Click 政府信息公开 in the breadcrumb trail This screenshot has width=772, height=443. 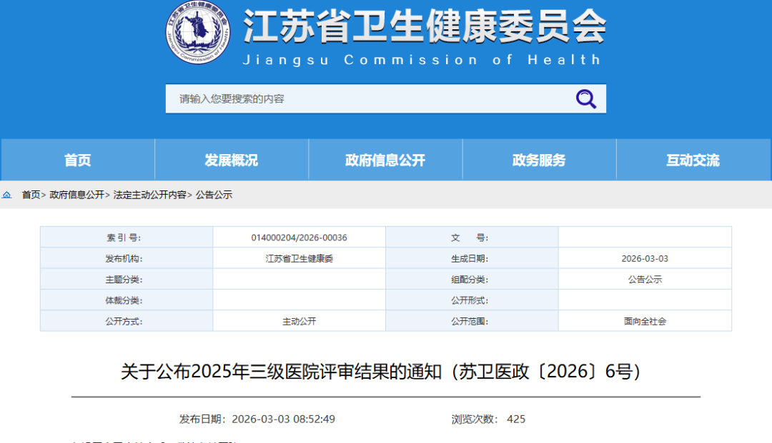[x=76, y=195]
